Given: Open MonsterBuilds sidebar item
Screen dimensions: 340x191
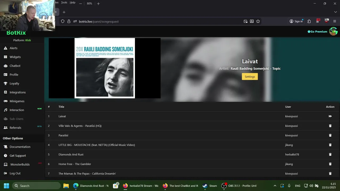Looking at the screenshot, I should [20, 164].
